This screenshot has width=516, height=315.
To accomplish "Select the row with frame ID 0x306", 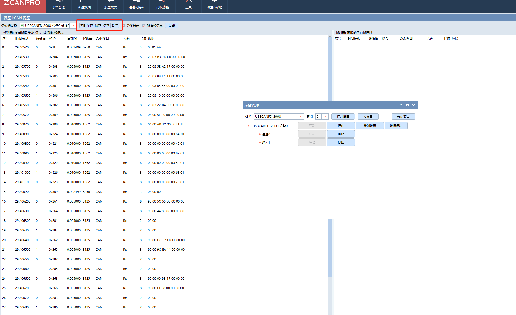I will point(164,96).
